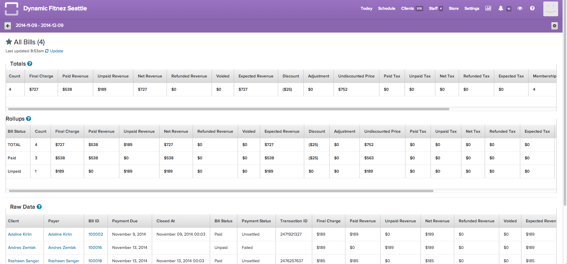Open the report settings gear icon

(x=554, y=26)
